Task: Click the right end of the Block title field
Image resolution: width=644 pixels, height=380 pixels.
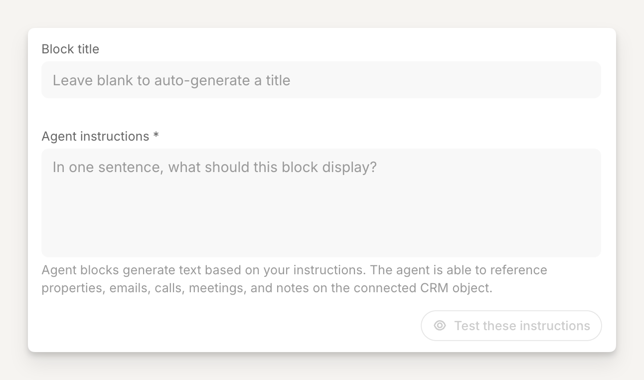Action: (573, 80)
